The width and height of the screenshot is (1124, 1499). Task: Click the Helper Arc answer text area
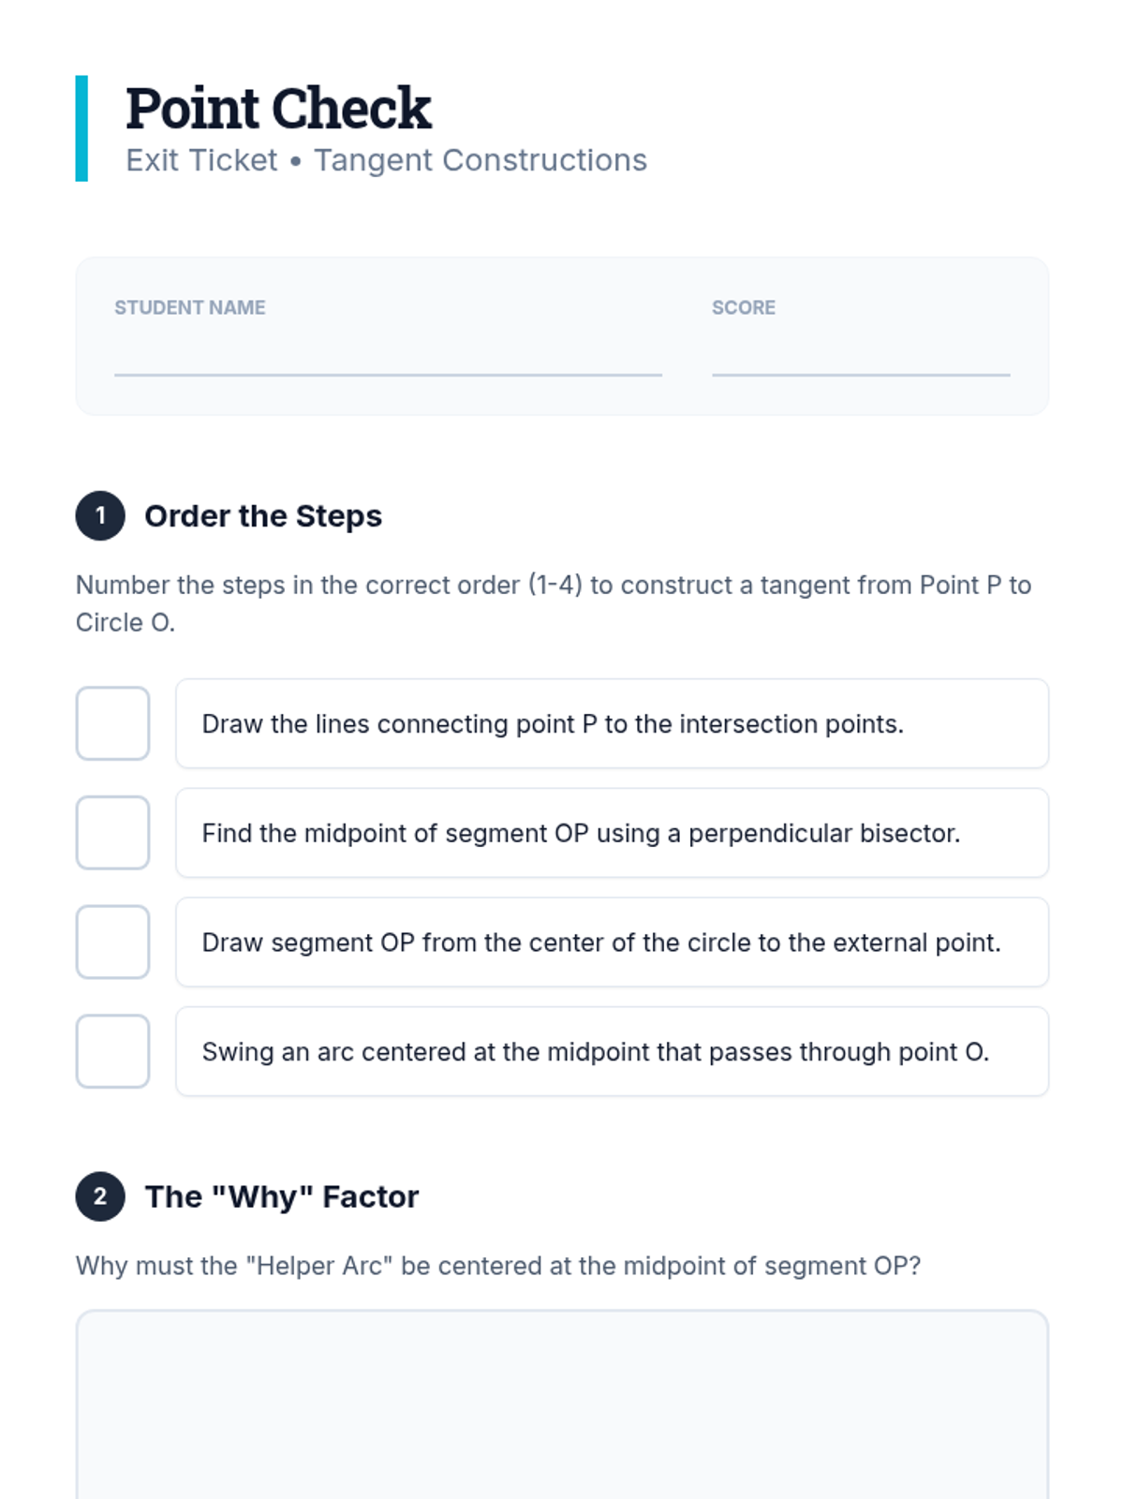562,1405
